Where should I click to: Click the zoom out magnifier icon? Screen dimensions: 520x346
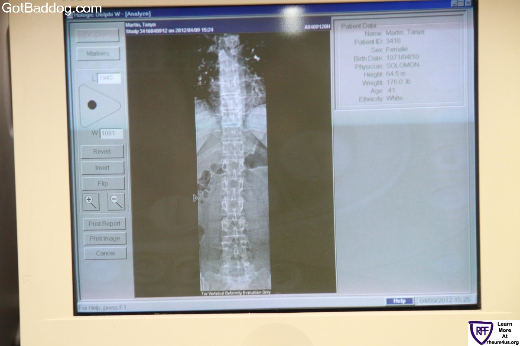point(116,202)
